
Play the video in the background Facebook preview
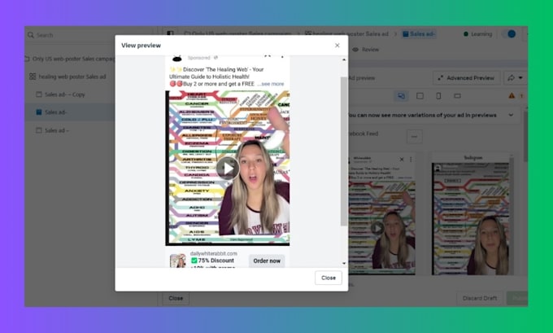point(377,228)
